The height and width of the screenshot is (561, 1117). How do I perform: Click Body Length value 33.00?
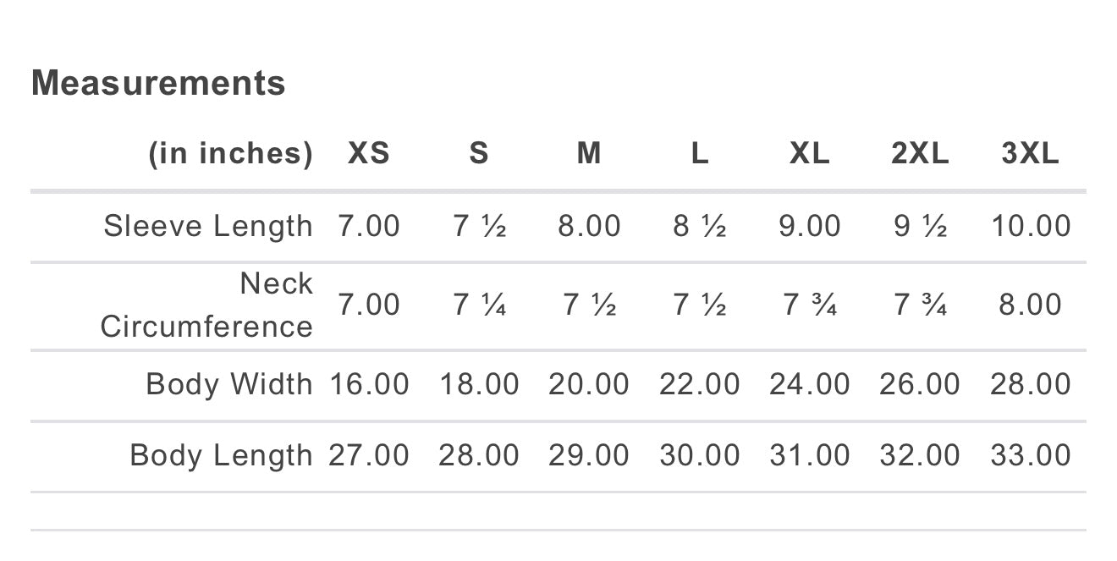click(x=1031, y=455)
